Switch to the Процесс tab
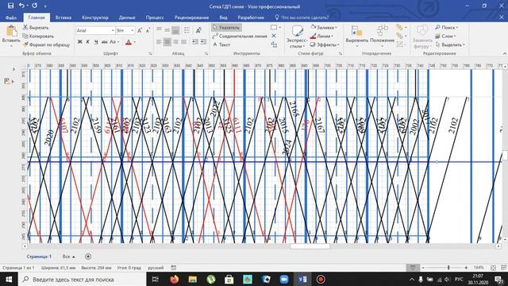508x286 pixels. 155,17
